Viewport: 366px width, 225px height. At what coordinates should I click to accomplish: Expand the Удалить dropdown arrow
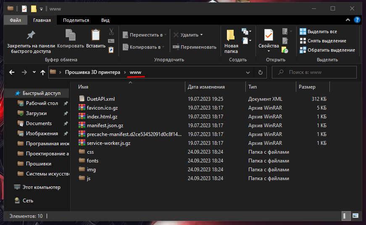tap(201, 35)
